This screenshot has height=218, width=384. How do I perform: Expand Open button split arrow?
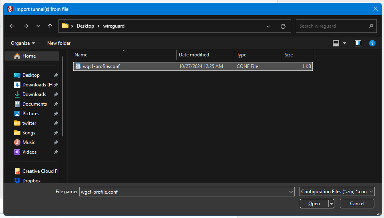[x=332, y=204]
